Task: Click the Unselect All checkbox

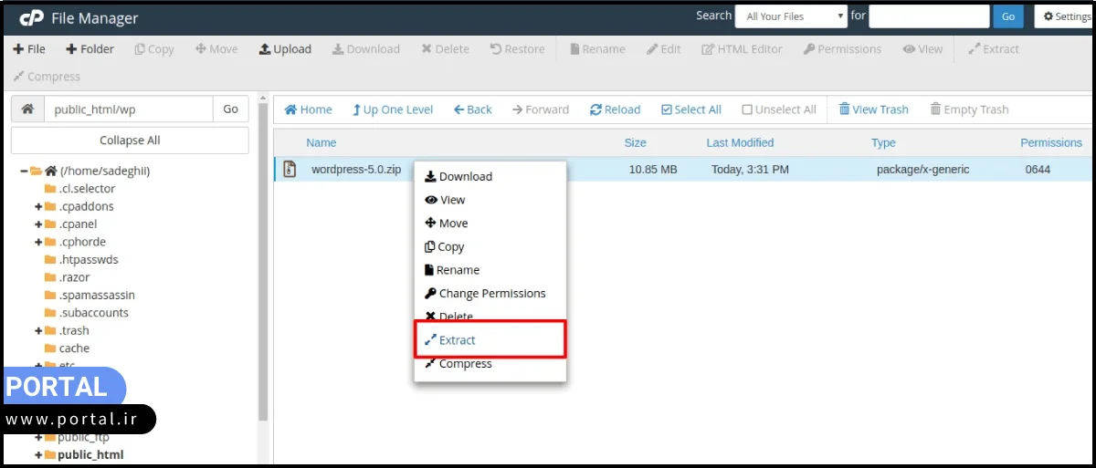Action: (x=747, y=109)
